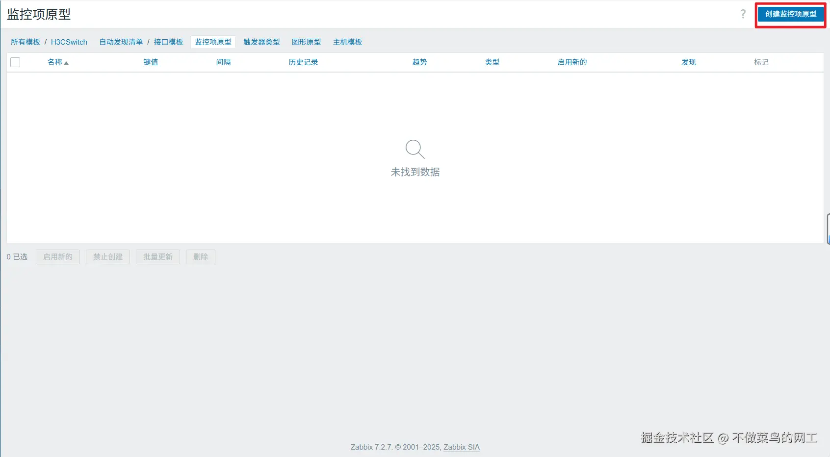Click the 删除 button
This screenshot has width=830, height=457.
pos(201,257)
